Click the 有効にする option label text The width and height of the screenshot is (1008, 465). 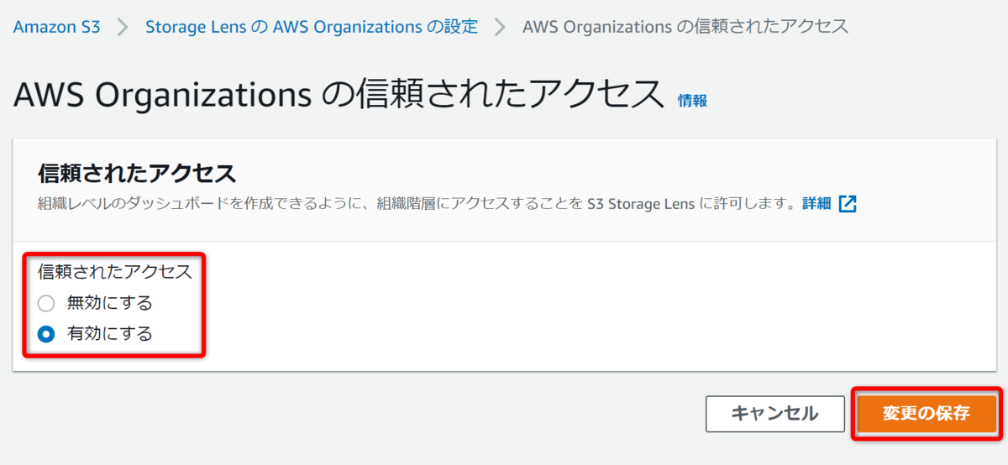click(110, 334)
